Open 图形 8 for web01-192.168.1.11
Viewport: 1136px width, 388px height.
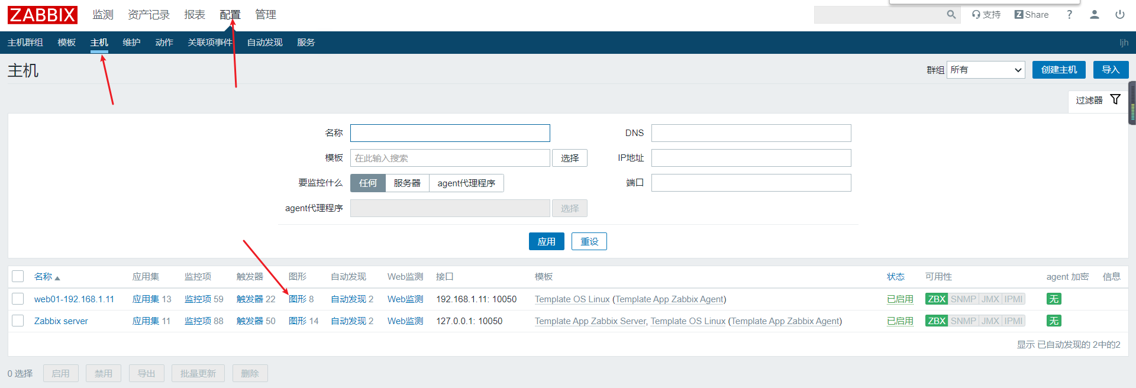[298, 299]
